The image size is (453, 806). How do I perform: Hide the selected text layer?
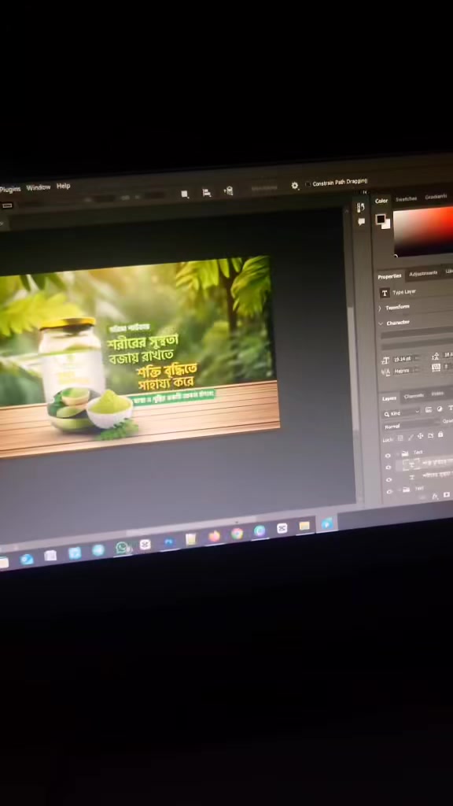click(389, 468)
